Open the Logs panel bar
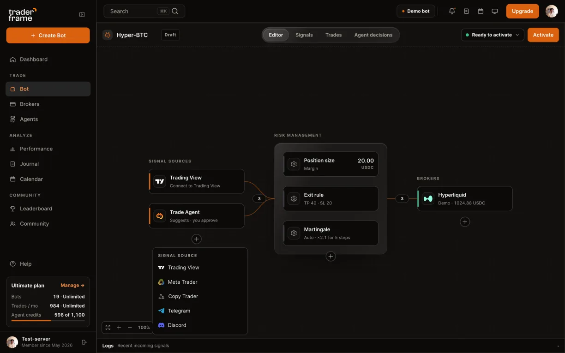This screenshot has width=565, height=353. click(331, 346)
